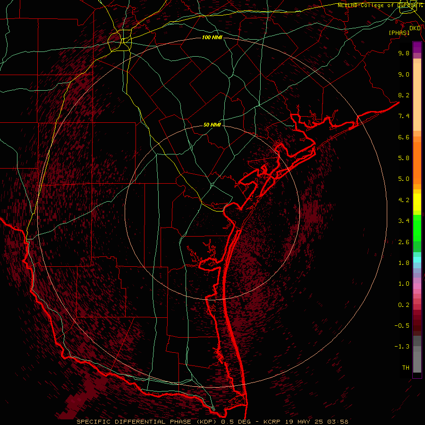The height and width of the screenshot is (425, 425).
Task: Click the cyan segment of the color bar
Action: point(417,260)
